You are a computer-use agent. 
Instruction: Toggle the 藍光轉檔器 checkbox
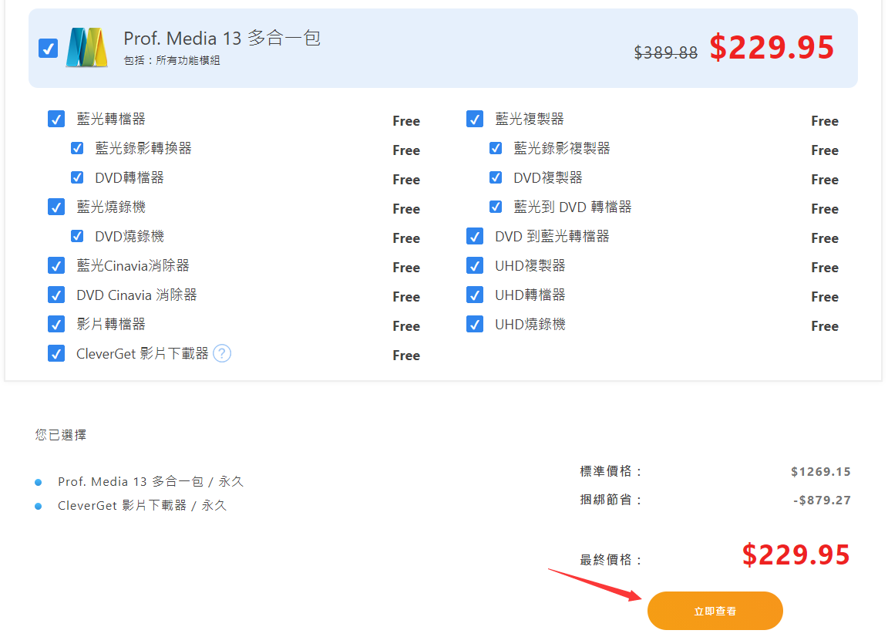click(x=56, y=119)
